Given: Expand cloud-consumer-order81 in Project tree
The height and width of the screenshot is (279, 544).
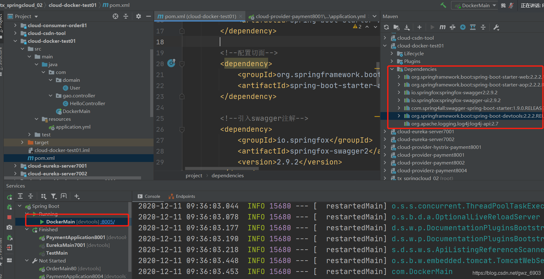Looking at the screenshot, I should 15,25.
